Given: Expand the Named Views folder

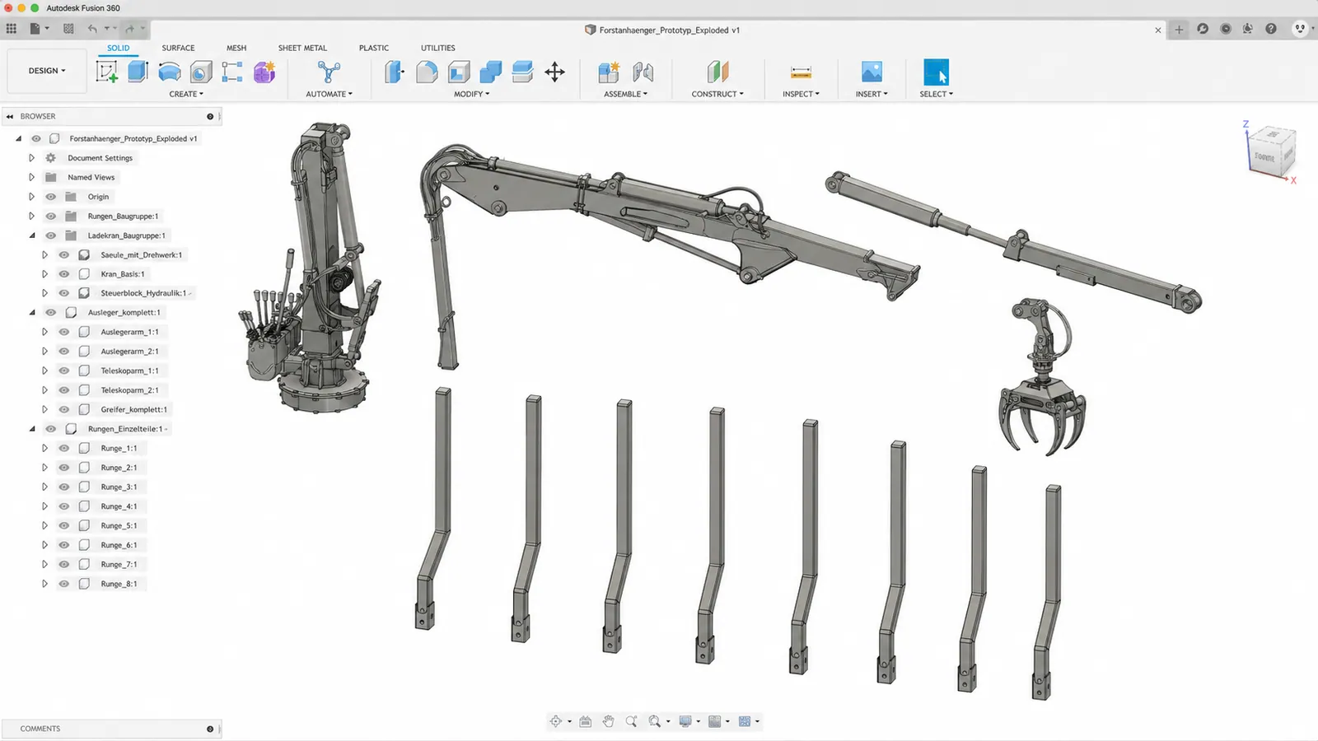Looking at the screenshot, I should pyautogui.click(x=31, y=177).
